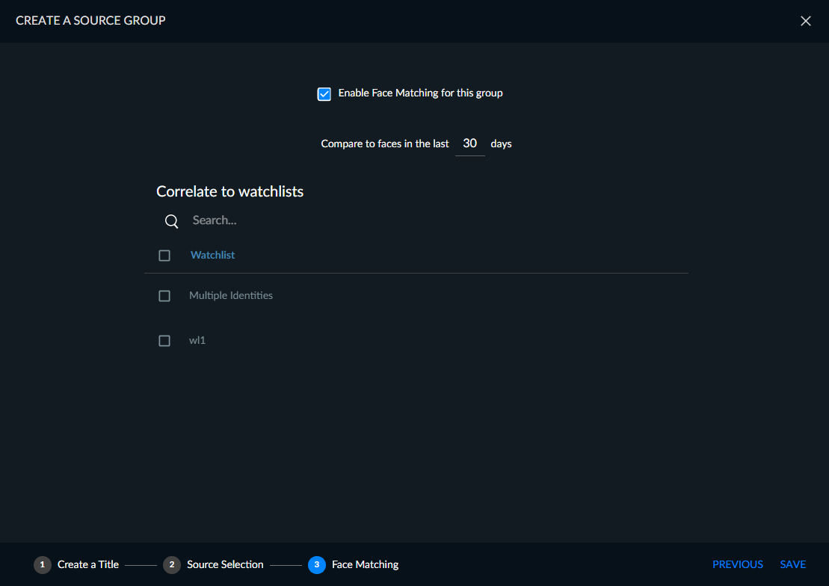Uncheck Enable Face Matching checkbox

(x=324, y=93)
